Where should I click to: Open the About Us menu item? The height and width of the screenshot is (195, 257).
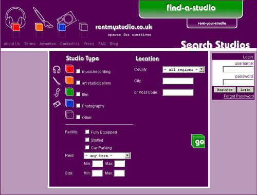12,44
